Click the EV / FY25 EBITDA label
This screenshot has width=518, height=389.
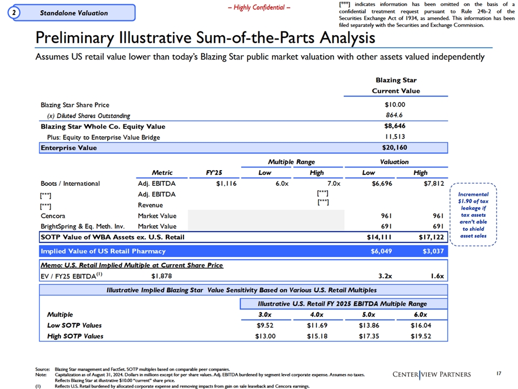point(71,276)
